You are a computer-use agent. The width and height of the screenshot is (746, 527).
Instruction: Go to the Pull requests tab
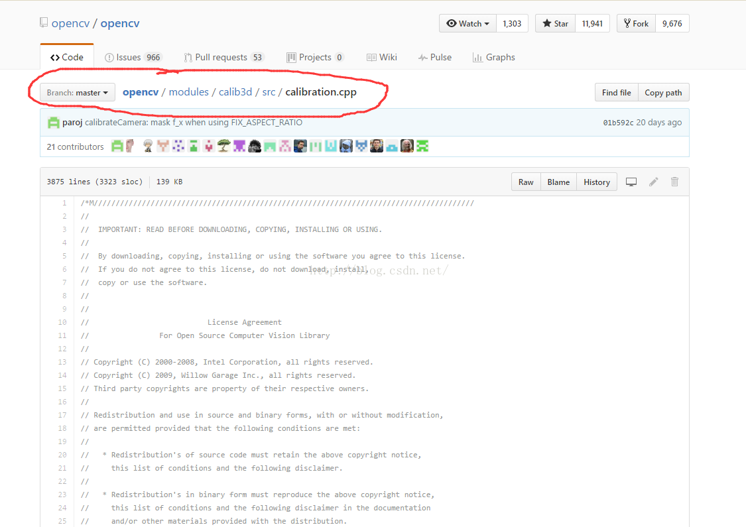[x=223, y=57]
